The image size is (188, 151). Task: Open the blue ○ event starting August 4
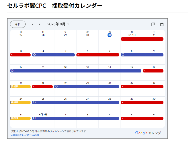tap(53, 55)
